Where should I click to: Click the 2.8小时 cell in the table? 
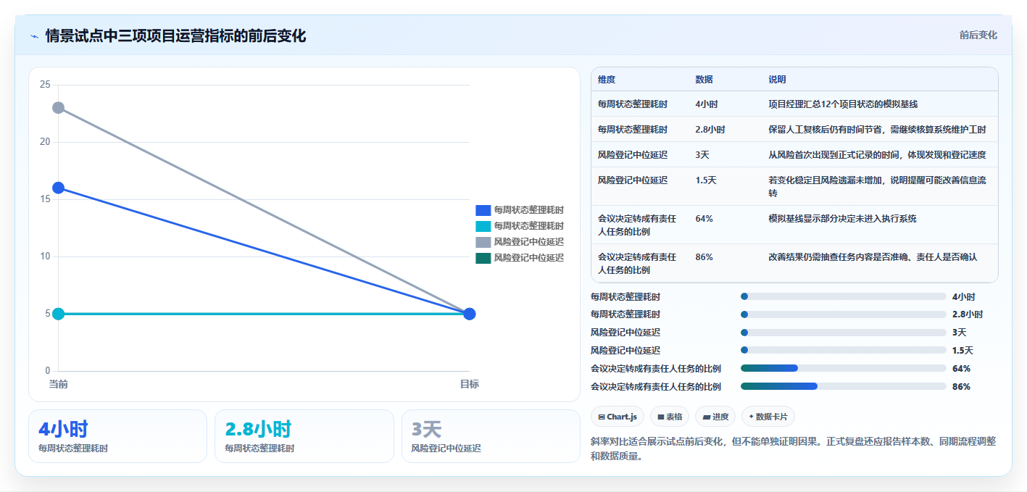pos(710,130)
